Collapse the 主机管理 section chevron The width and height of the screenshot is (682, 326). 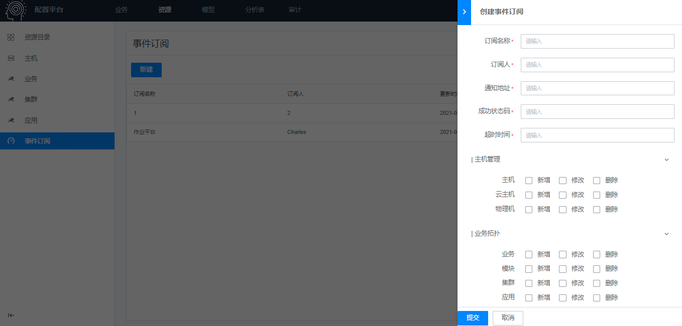click(667, 160)
